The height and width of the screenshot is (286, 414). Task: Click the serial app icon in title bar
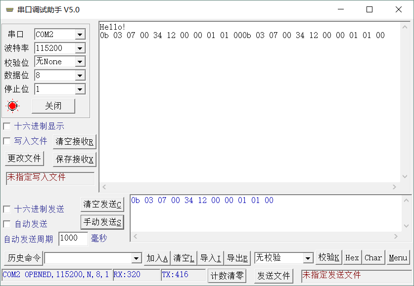tap(9, 10)
